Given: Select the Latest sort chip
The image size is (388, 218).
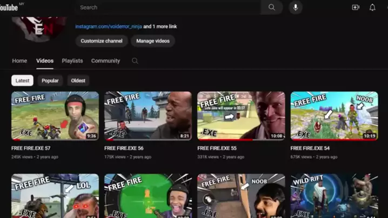Looking at the screenshot, I should click(22, 80).
